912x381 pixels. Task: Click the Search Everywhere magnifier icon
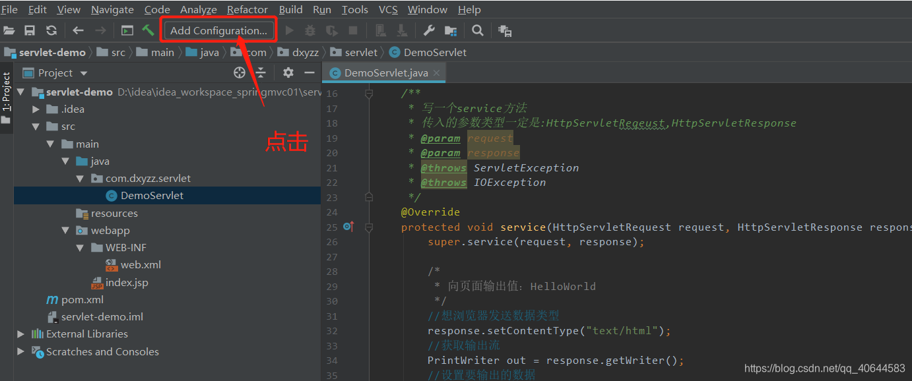[478, 30]
